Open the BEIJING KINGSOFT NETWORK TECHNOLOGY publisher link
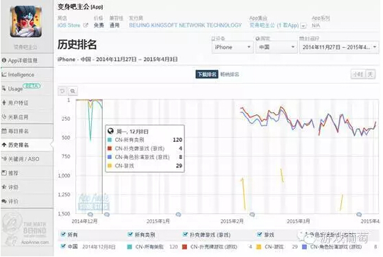Viewport: 383px width, 257px height. click(x=186, y=25)
